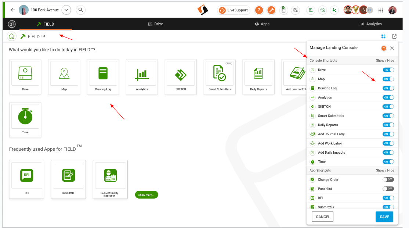The height and width of the screenshot is (228, 409).
Task: Click the project avatars group with +1
Action: click(358, 10)
